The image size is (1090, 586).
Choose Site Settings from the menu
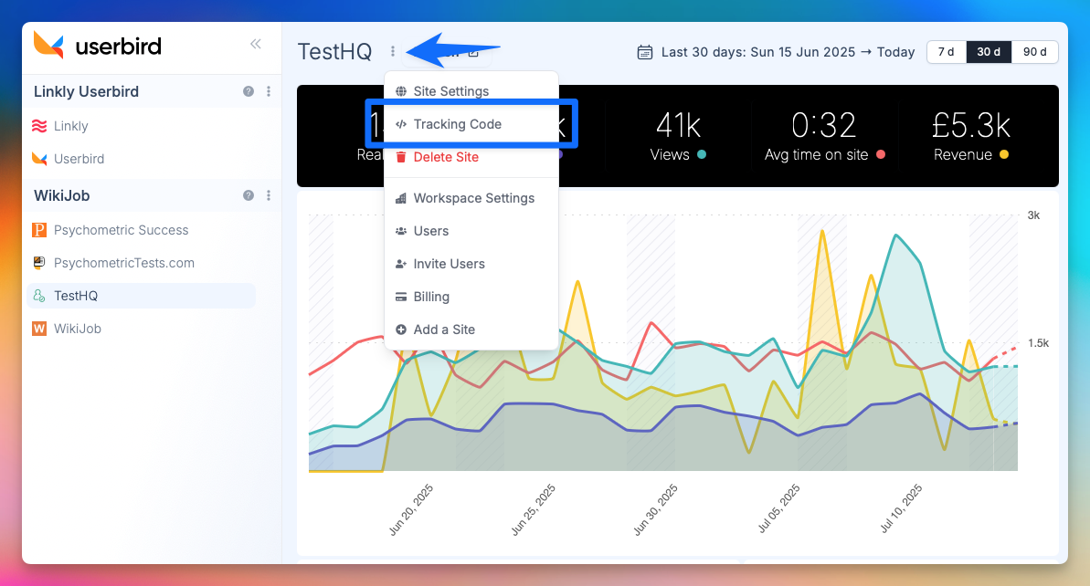tap(471, 91)
